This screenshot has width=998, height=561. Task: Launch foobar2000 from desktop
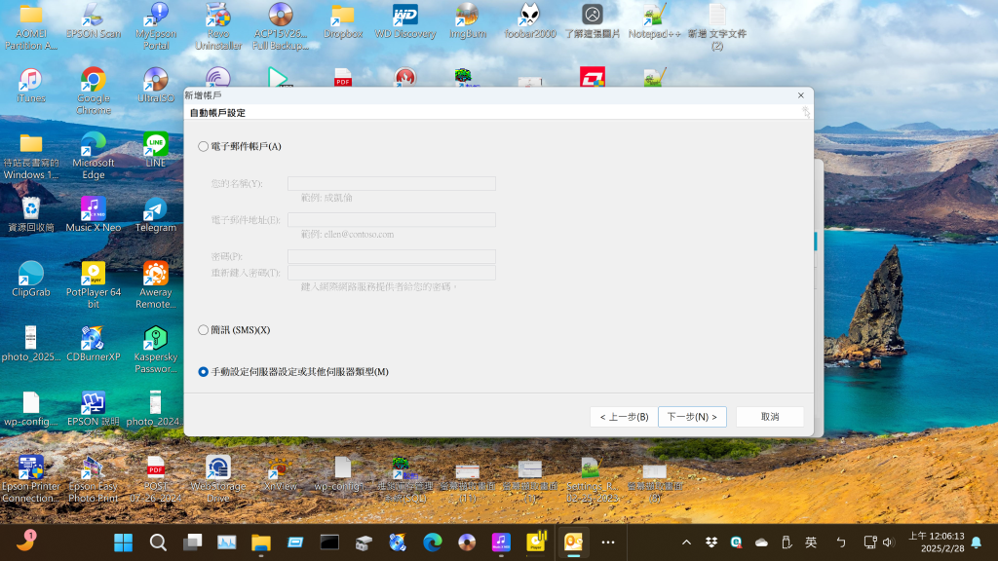coord(530,20)
